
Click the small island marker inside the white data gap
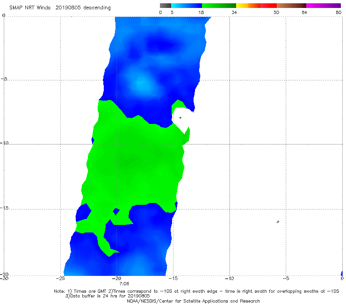(x=180, y=118)
